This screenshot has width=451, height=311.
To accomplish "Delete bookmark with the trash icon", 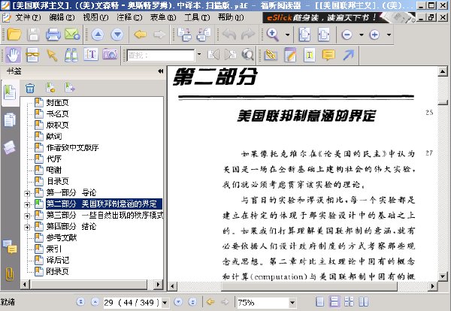I will click(x=30, y=88).
